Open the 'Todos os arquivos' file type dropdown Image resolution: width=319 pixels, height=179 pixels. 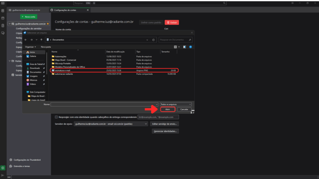click(x=176, y=104)
